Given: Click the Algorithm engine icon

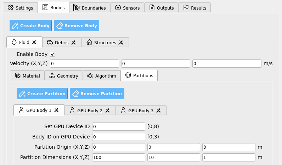Looking at the screenshot, I should point(90,76).
